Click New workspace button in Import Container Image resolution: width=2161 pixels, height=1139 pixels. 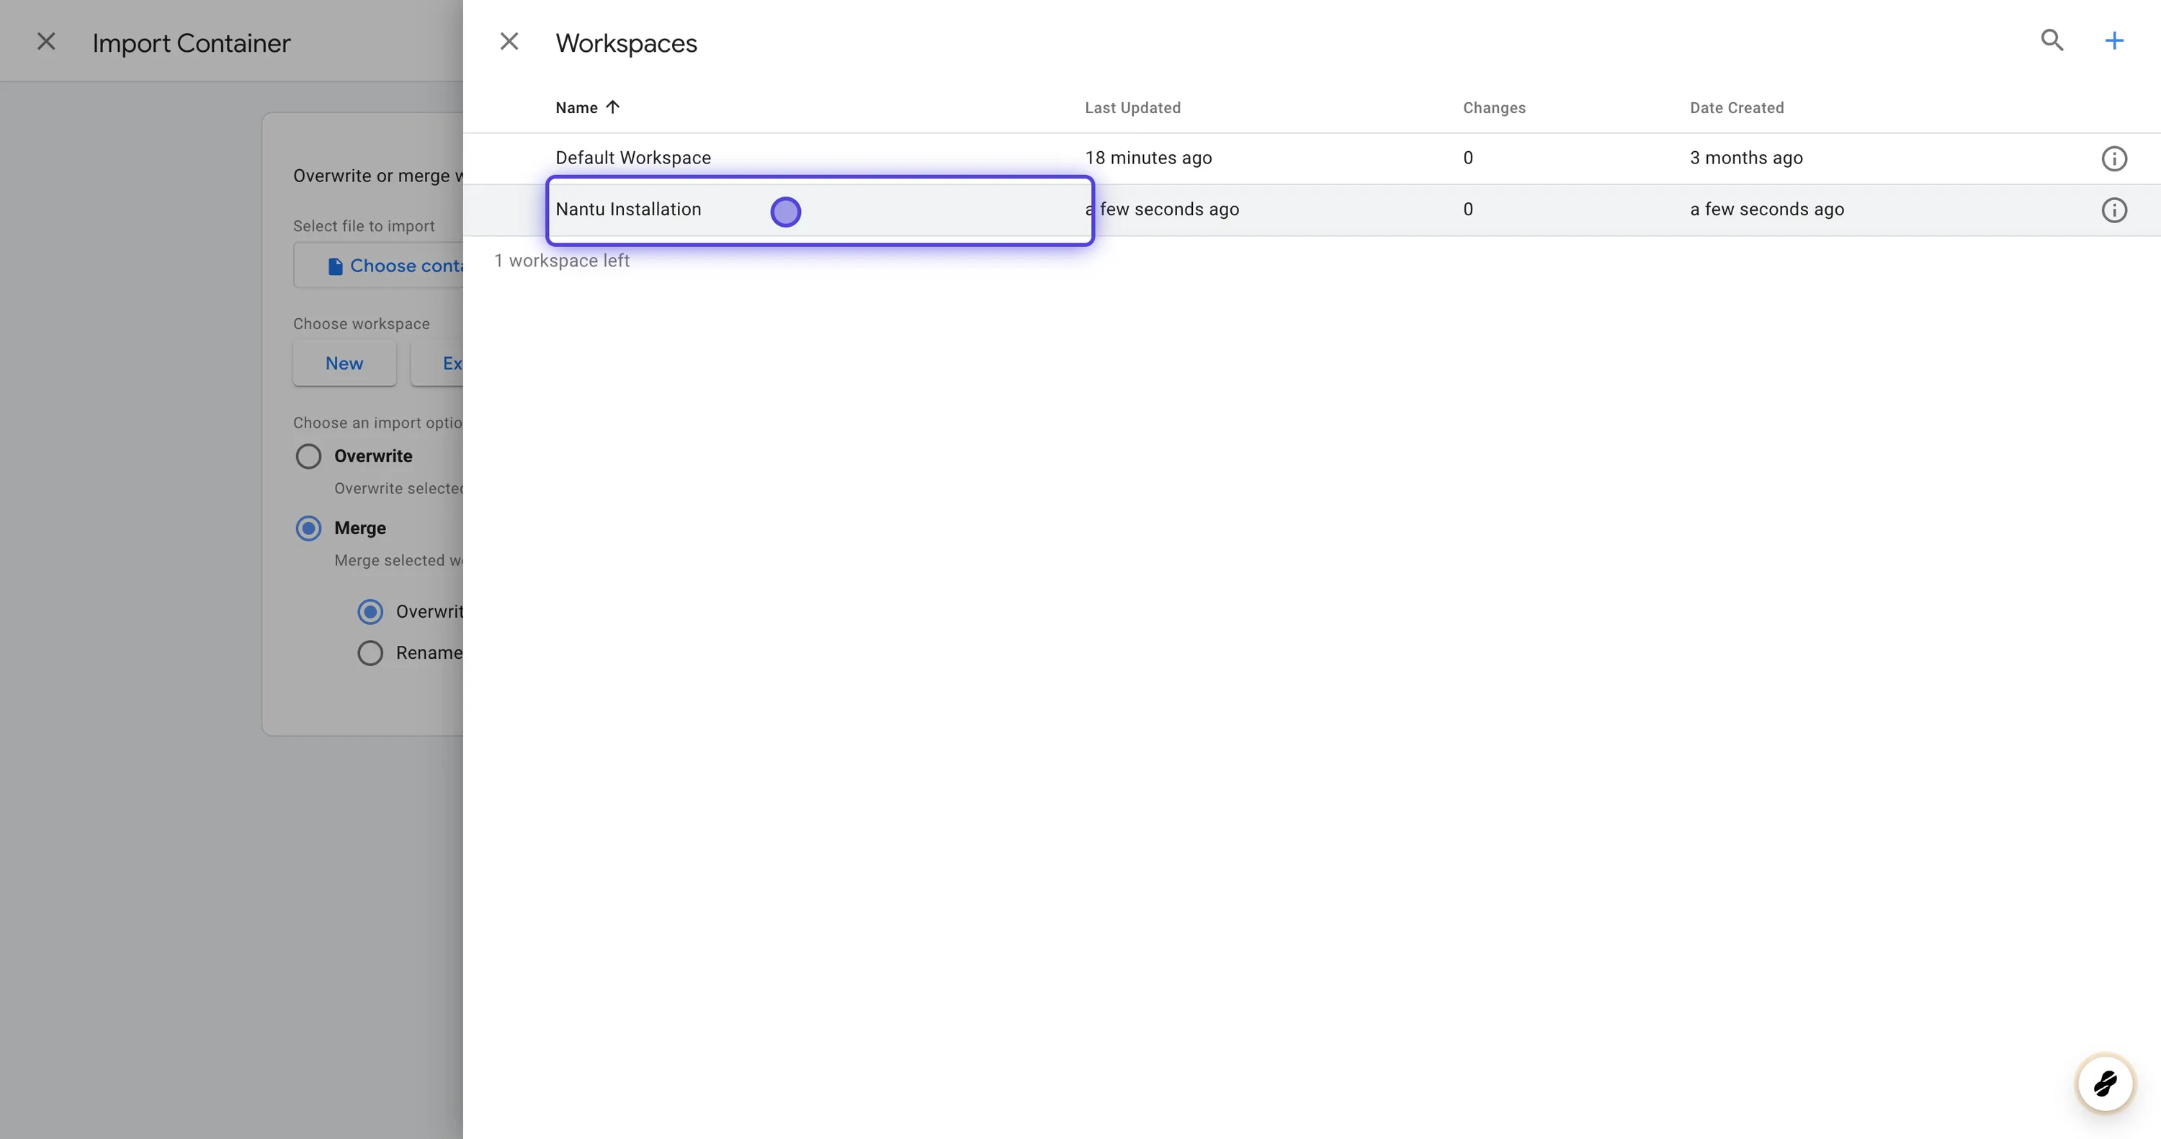344,363
